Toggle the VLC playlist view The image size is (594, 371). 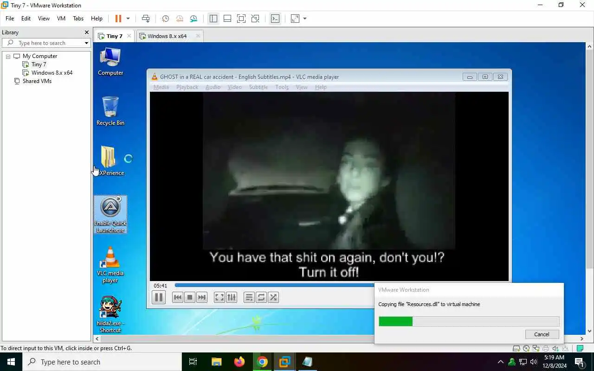(x=249, y=297)
